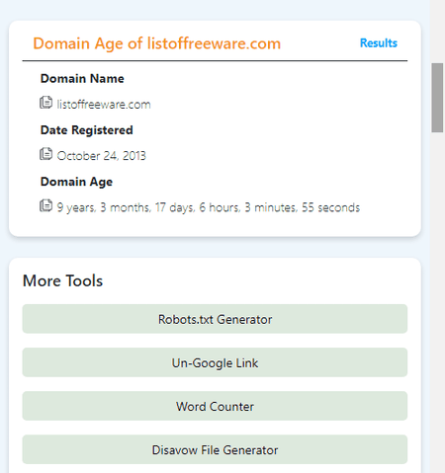Viewport: 445px width, 473px height.
Task: Click the divider line under the orange heading
Action: pos(215,61)
